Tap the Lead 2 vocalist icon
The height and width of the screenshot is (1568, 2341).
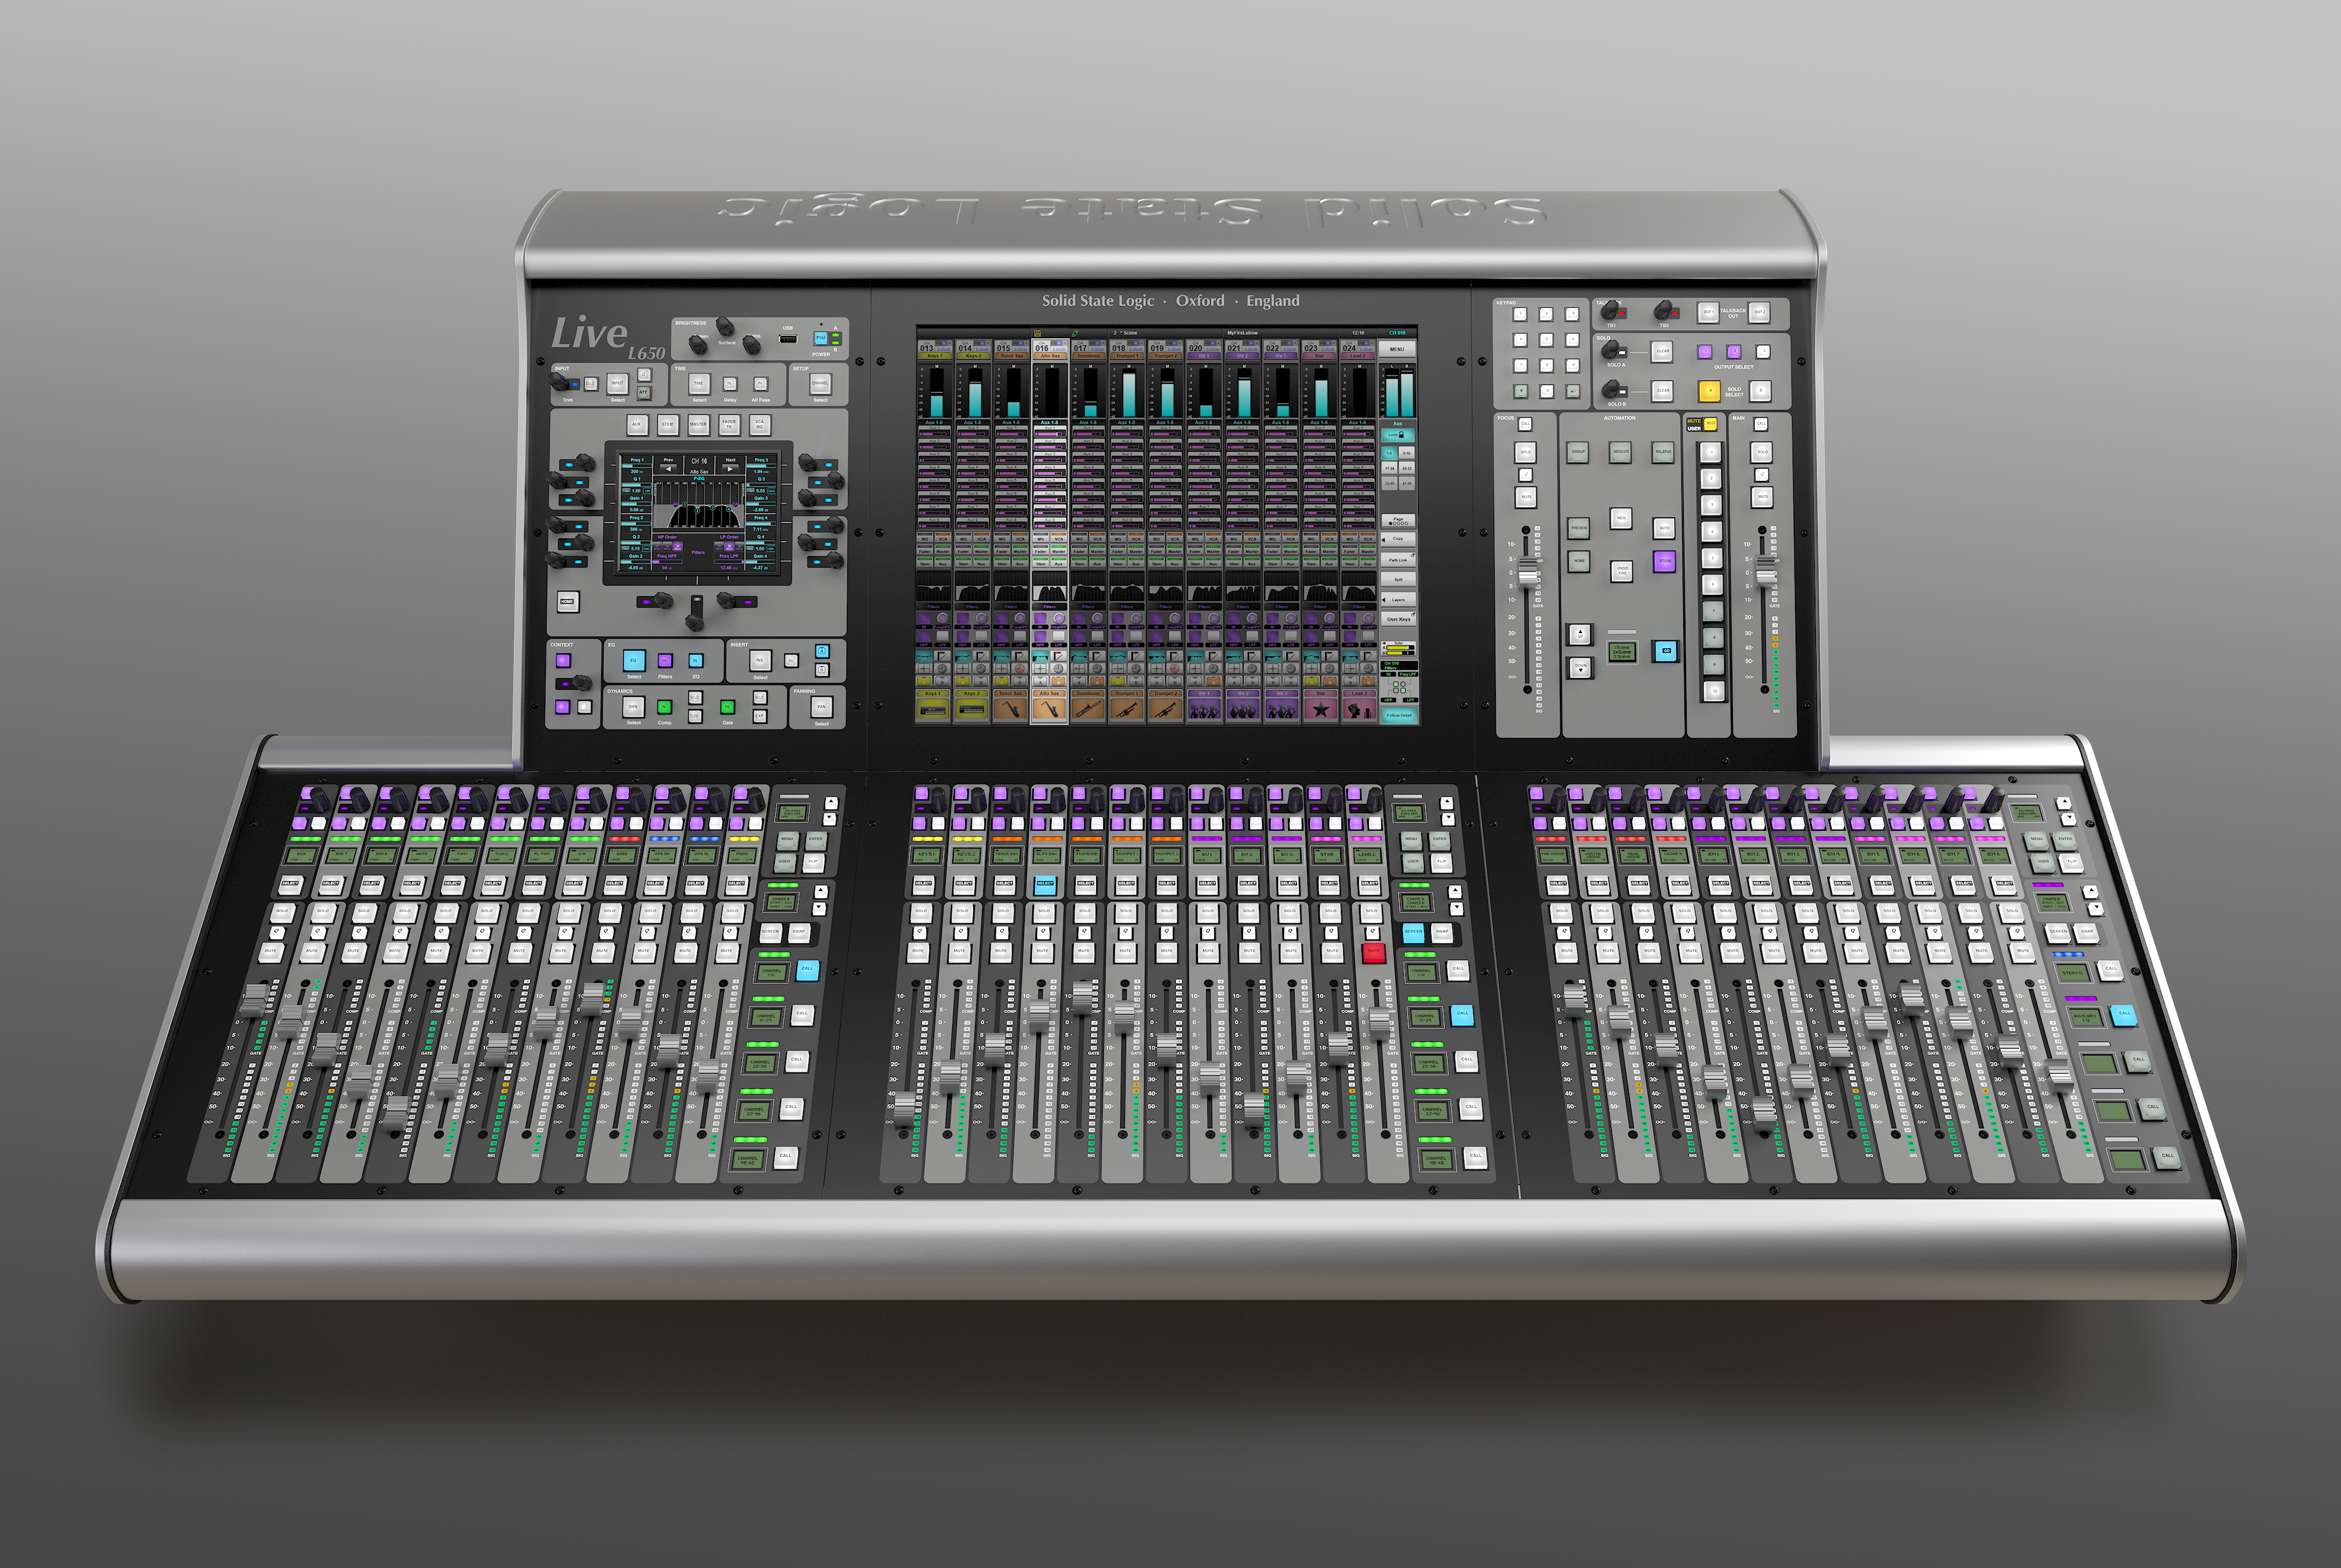1359,709
